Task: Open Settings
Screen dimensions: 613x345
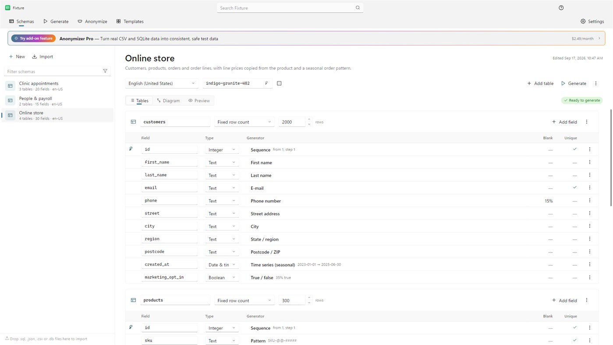Action: [592, 21]
